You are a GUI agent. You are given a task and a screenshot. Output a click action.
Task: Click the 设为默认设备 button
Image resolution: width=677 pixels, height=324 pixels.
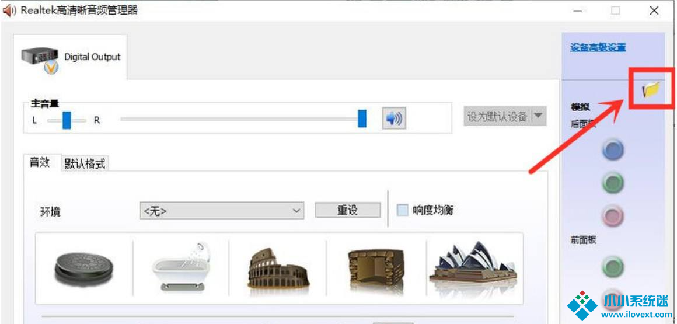[x=497, y=116]
